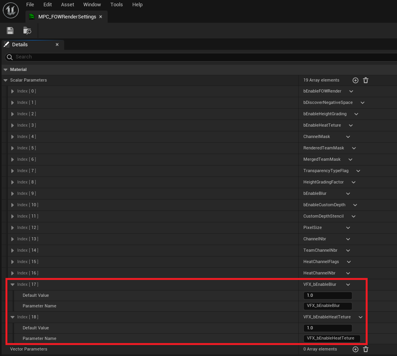Open RenderedTeamMask element options dropdown

[x=354, y=148]
